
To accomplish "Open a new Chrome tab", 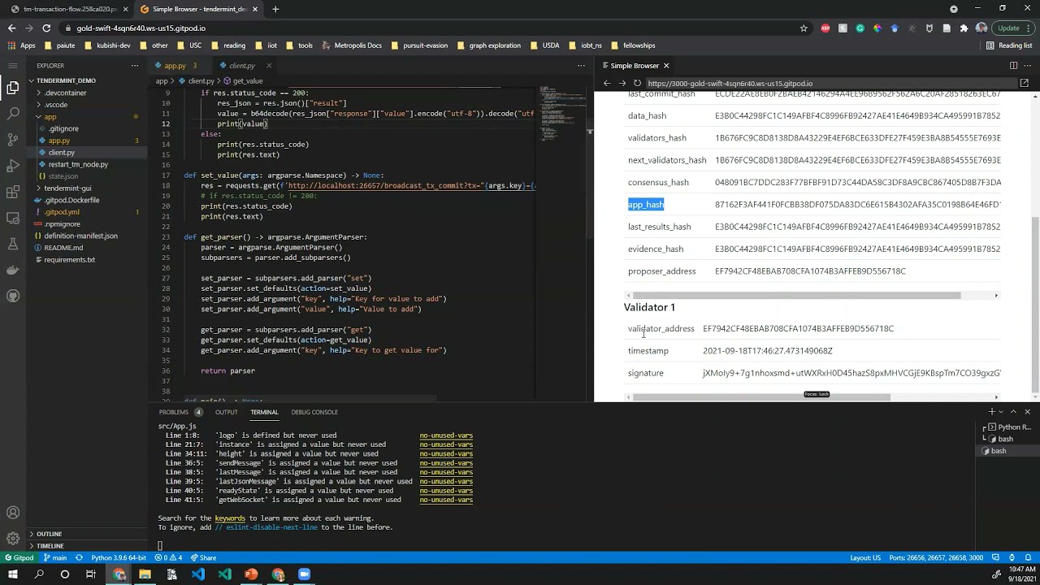I will point(275,9).
